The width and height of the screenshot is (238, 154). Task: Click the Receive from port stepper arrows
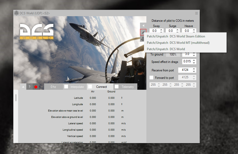click(x=194, y=70)
